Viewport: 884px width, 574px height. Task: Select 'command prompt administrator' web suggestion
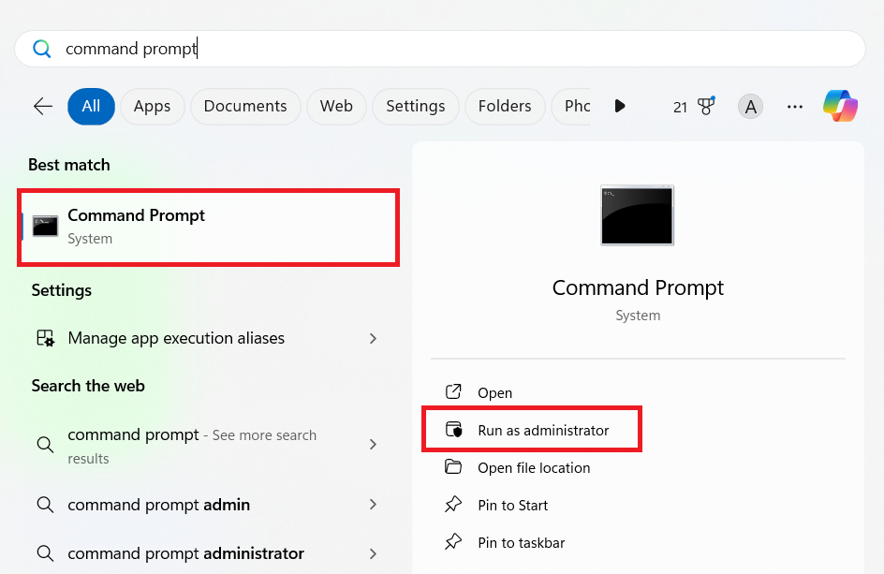point(206,553)
